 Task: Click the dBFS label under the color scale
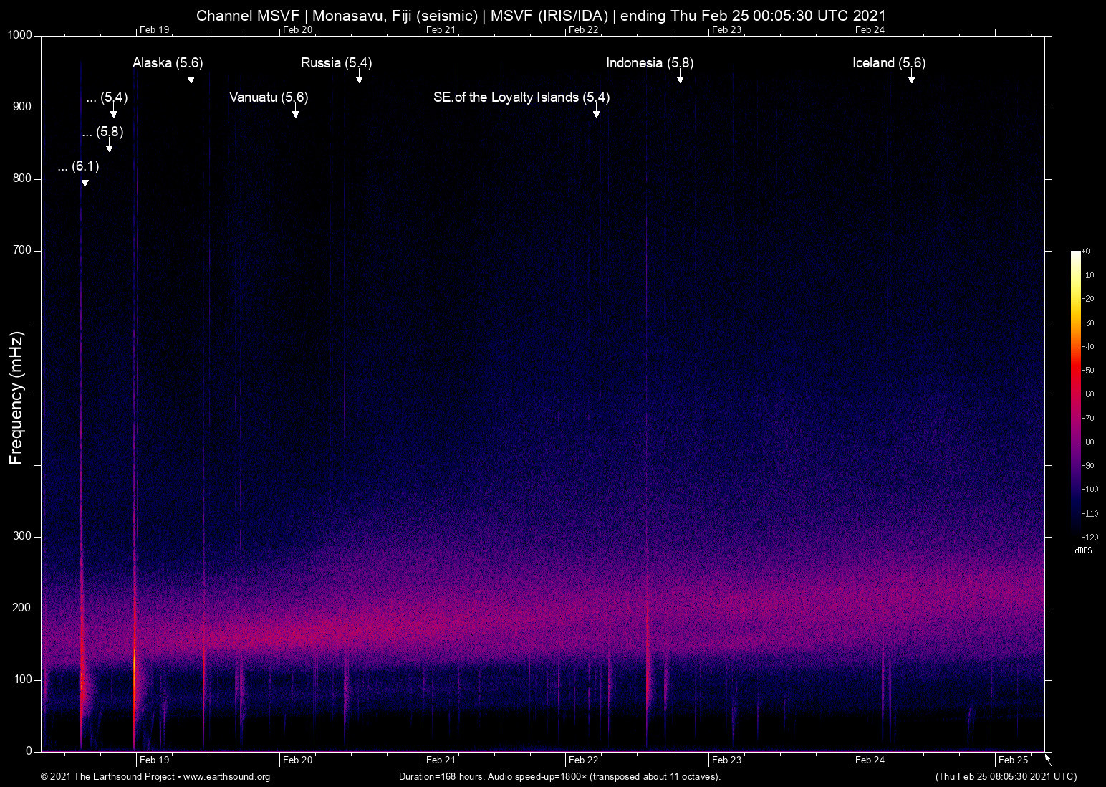coord(1083,550)
